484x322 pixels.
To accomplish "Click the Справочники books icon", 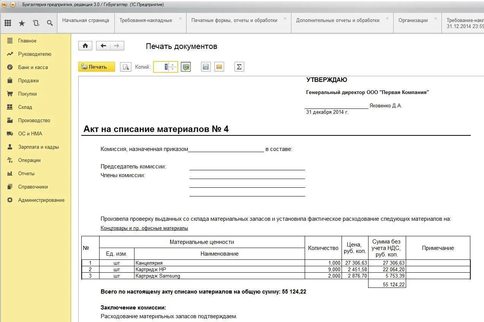I will click(10, 187).
